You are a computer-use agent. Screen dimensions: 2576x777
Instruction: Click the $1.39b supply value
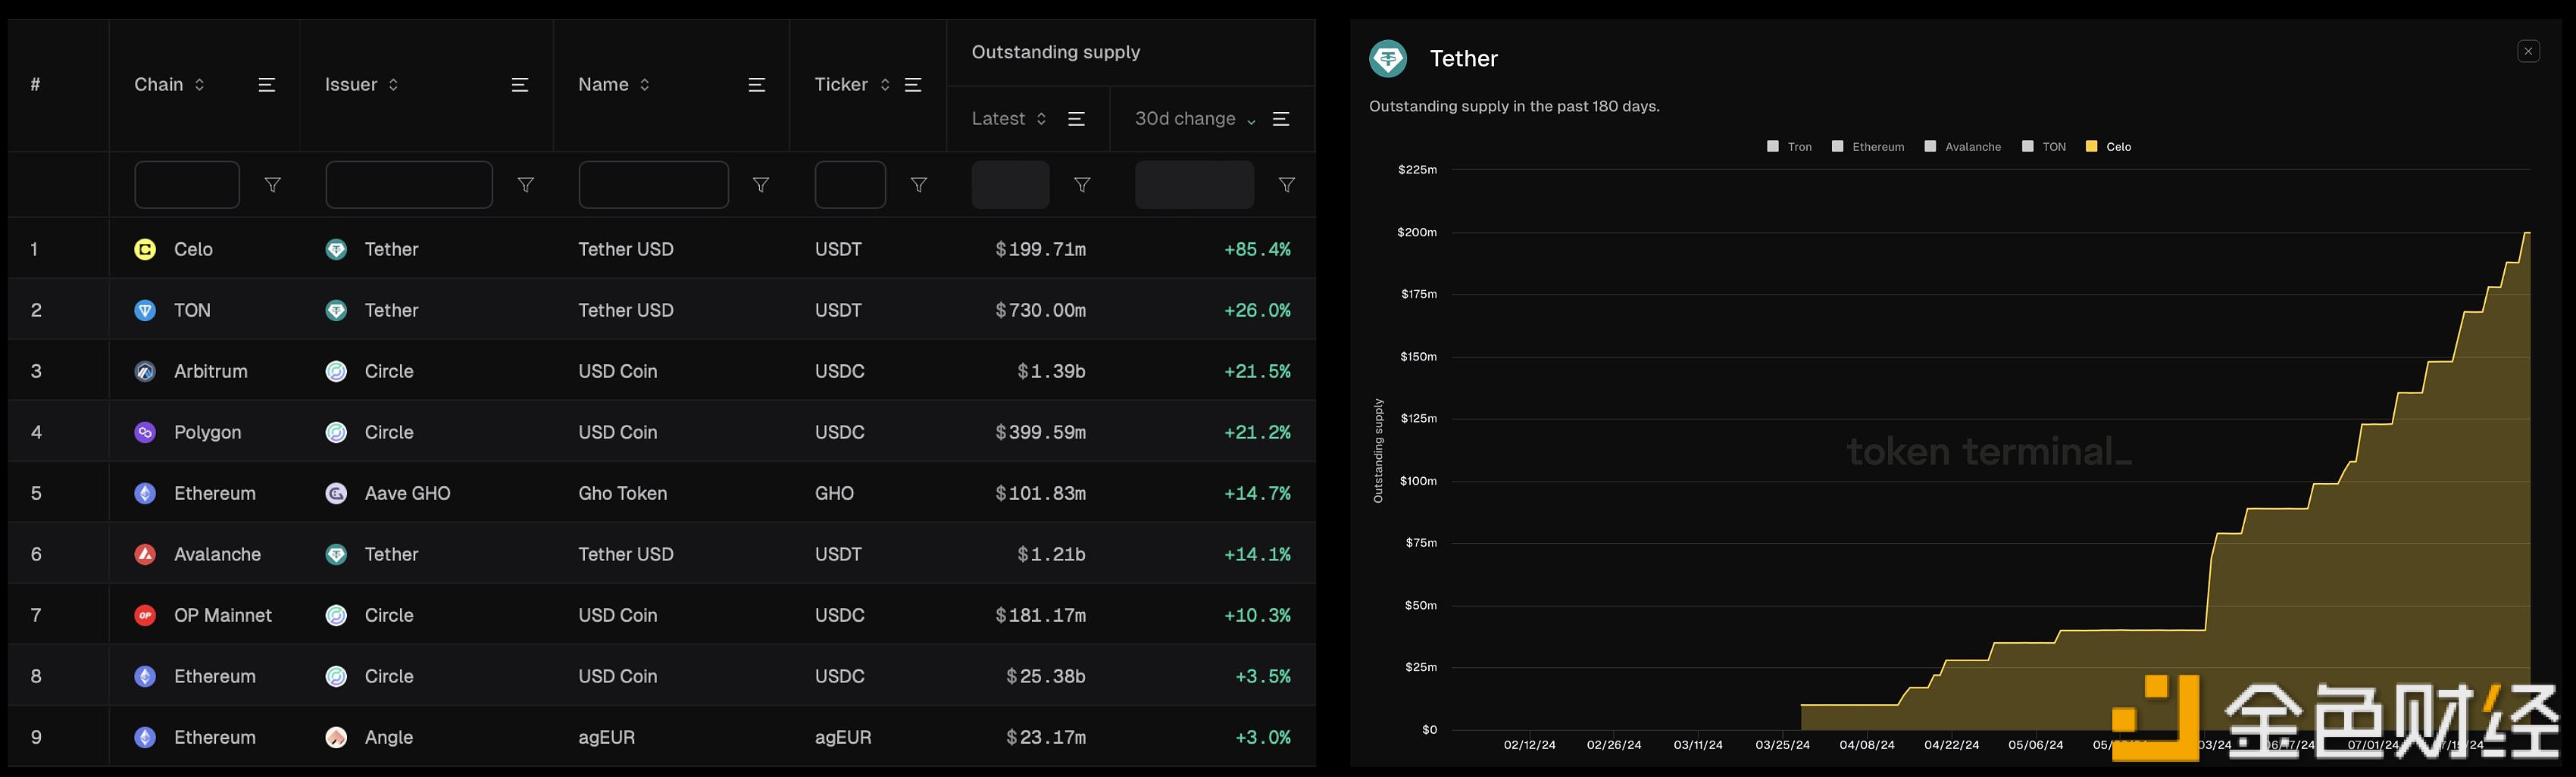[x=1051, y=371]
